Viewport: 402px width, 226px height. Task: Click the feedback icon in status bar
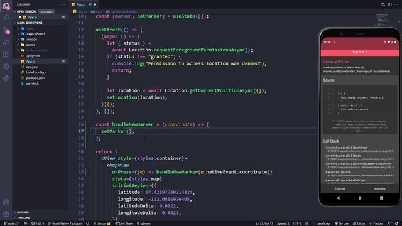389,223
